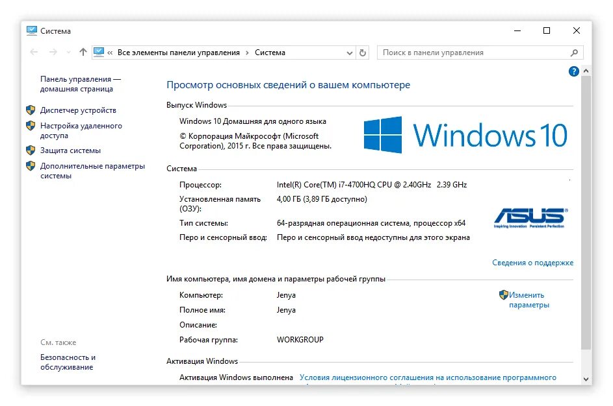The height and width of the screenshot is (406, 613).
Task: Click the Сведения о поддержке link
Action: pos(532,263)
